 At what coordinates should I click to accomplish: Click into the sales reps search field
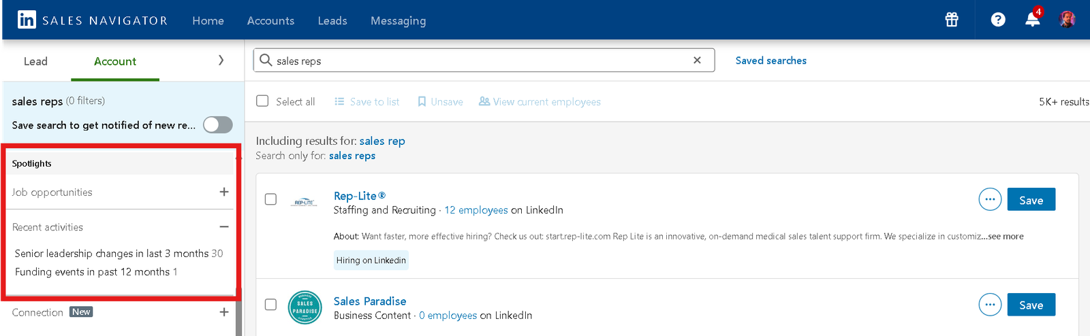click(484, 60)
